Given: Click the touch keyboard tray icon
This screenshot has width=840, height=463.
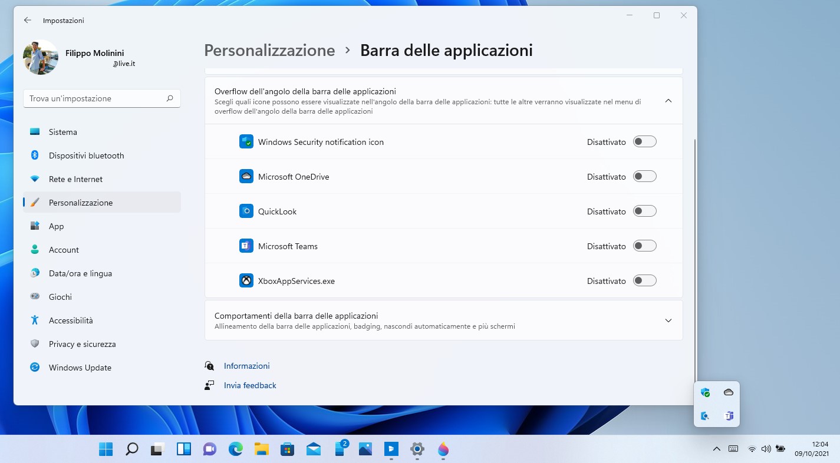Looking at the screenshot, I should point(733,449).
